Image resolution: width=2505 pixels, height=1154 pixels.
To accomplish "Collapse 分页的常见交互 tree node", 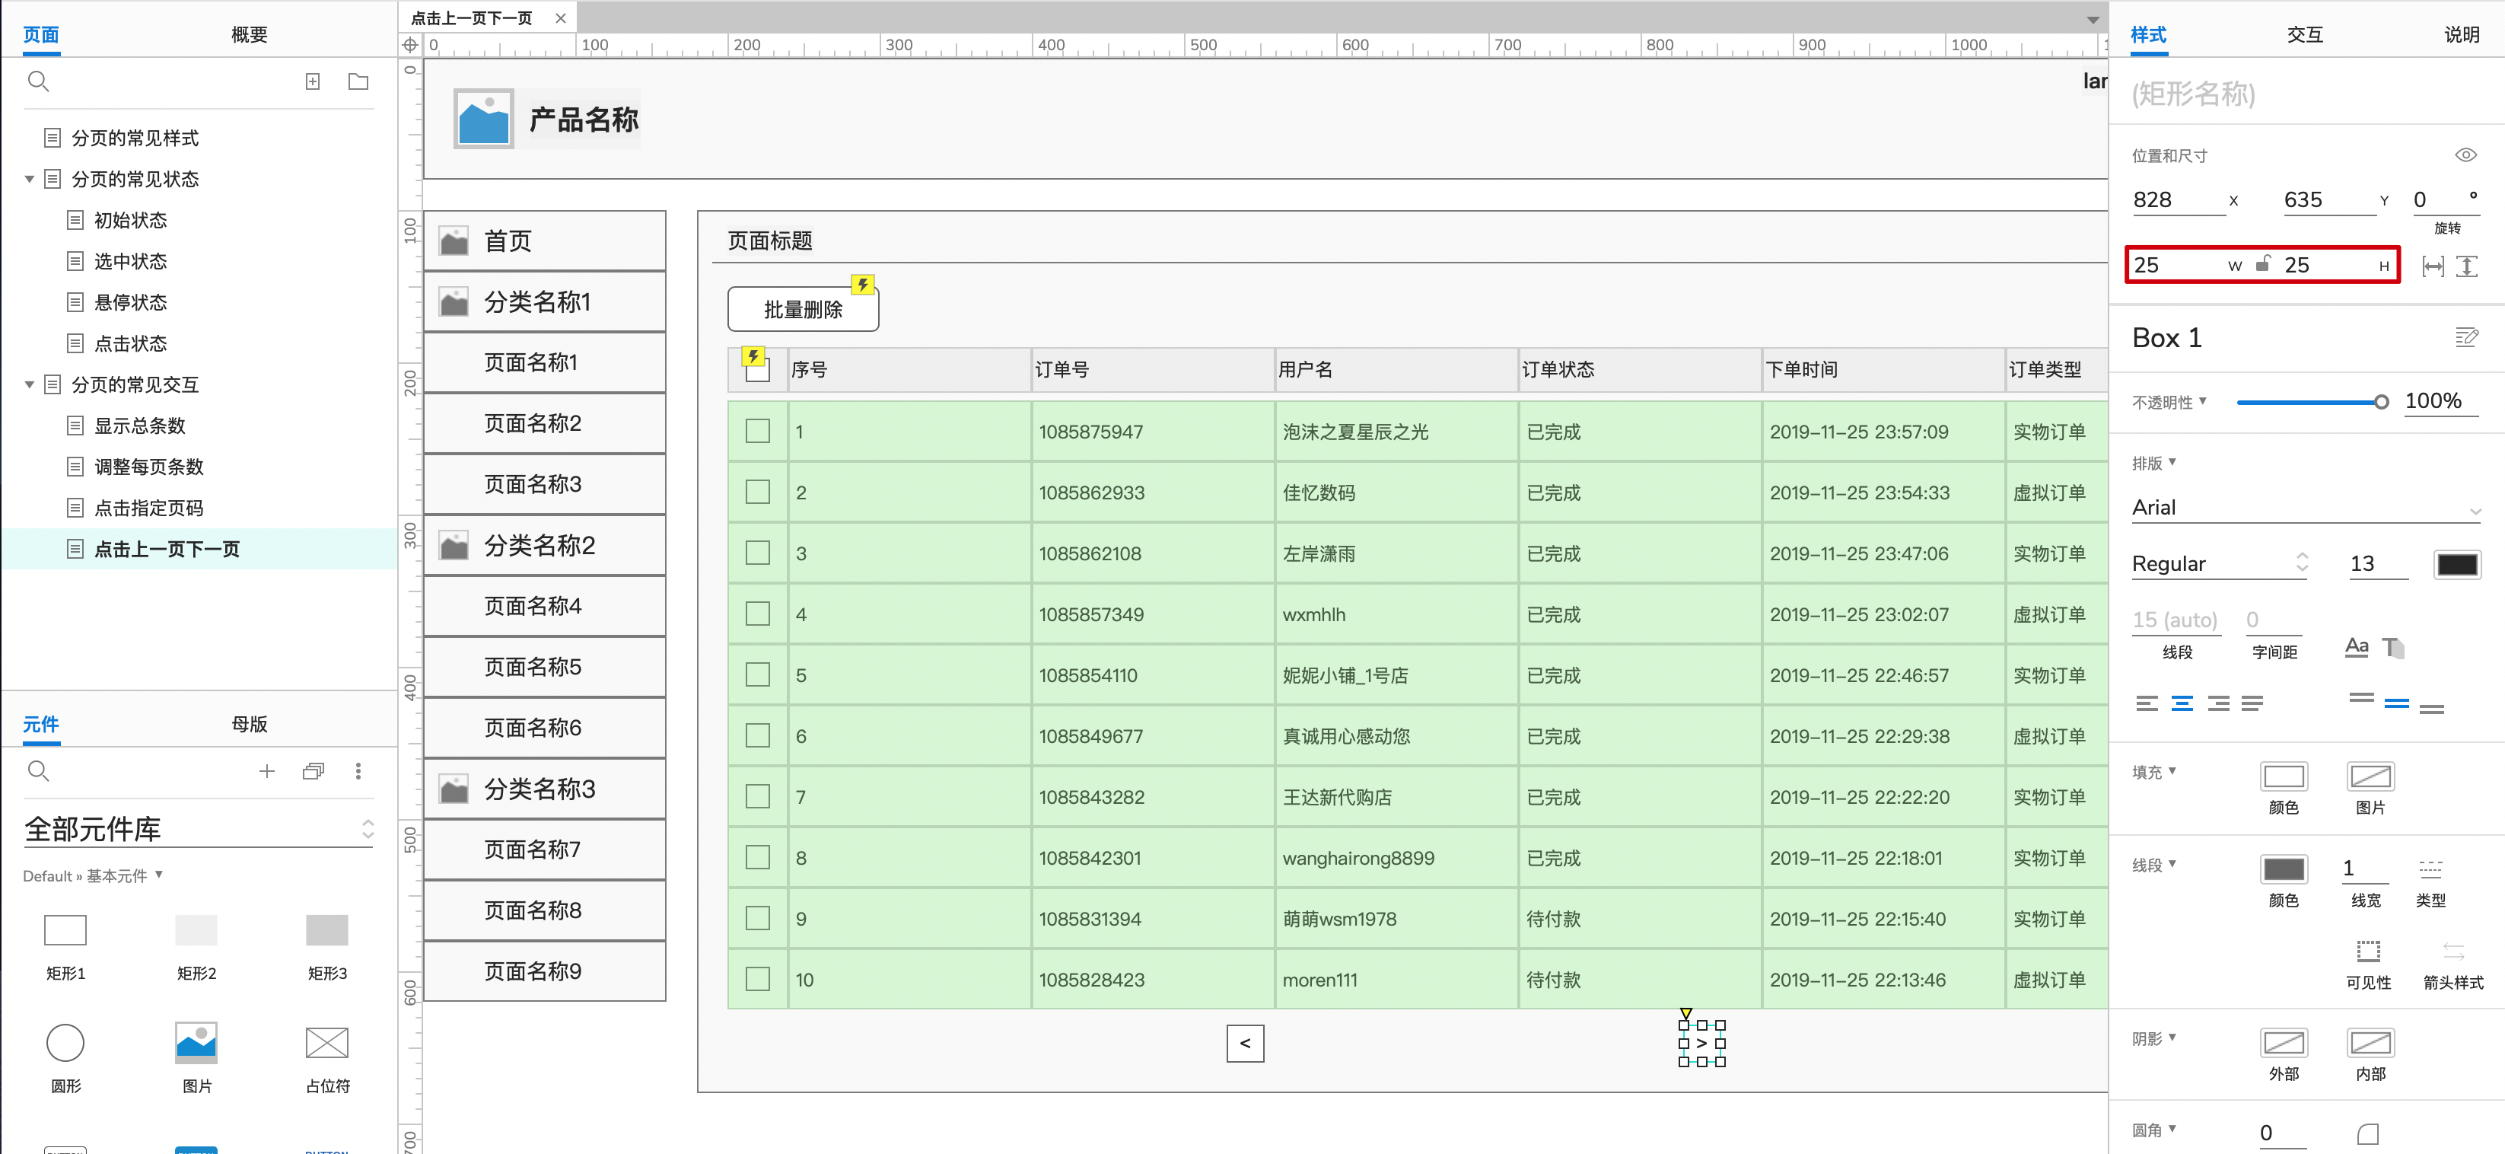I will [29, 384].
